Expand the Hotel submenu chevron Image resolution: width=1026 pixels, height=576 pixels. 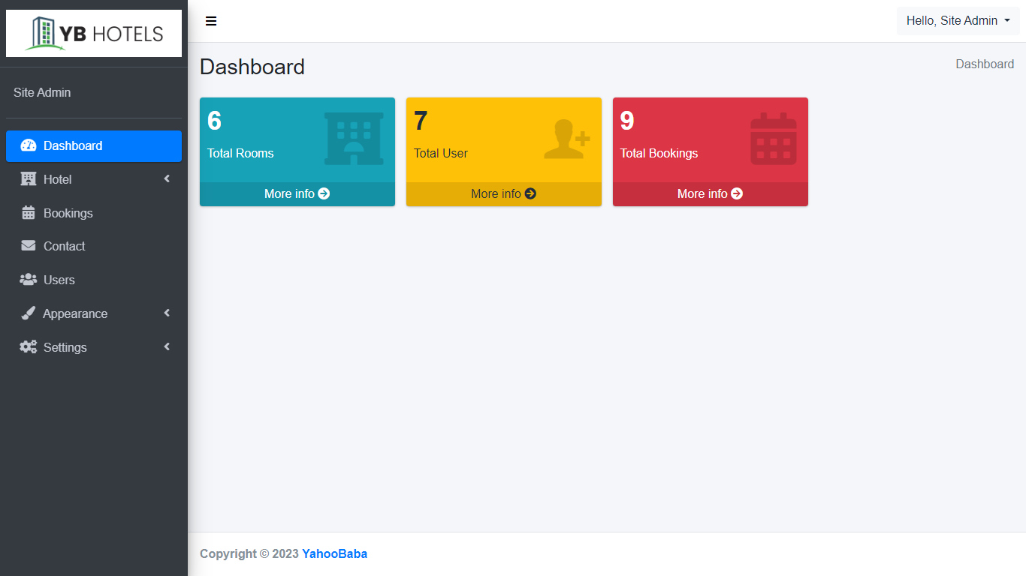[x=167, y=179]
